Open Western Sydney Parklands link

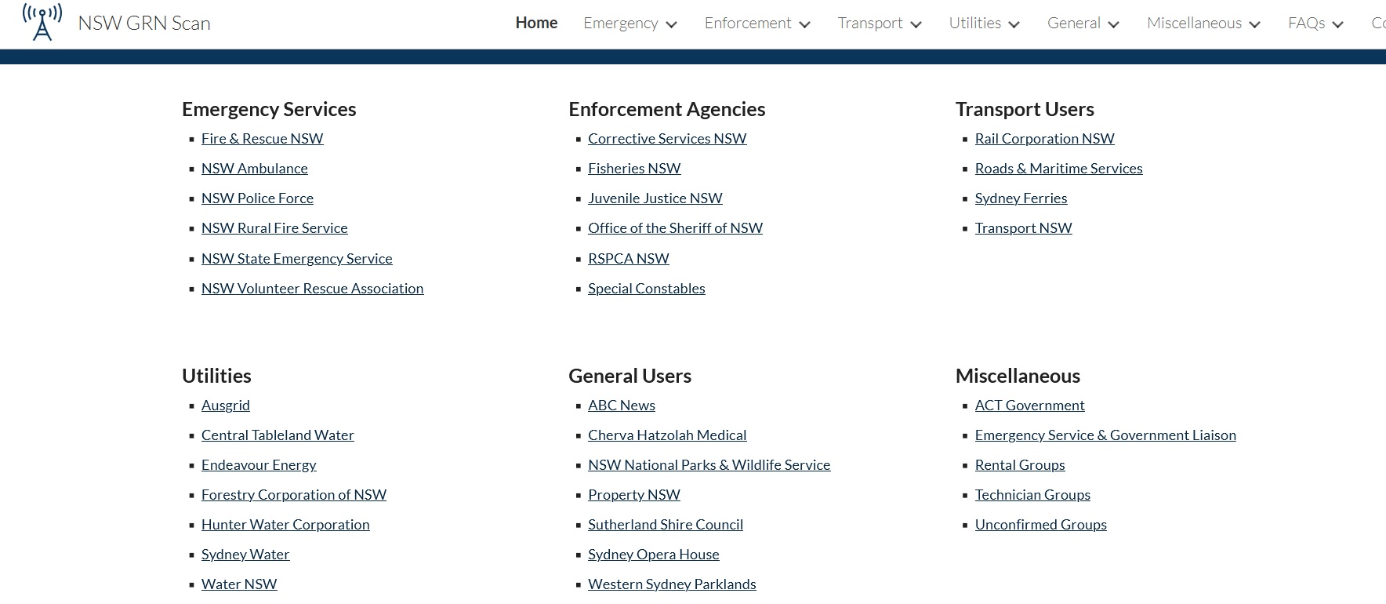pos(672,584)
